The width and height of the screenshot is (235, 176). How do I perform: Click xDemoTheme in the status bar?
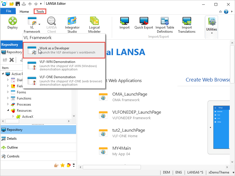point(219,172)
